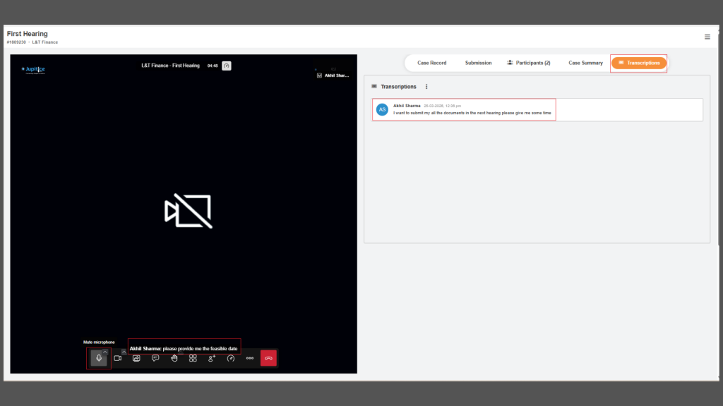Hang up the call
This screenshot has width=723, height=406.
pos(268,358)
